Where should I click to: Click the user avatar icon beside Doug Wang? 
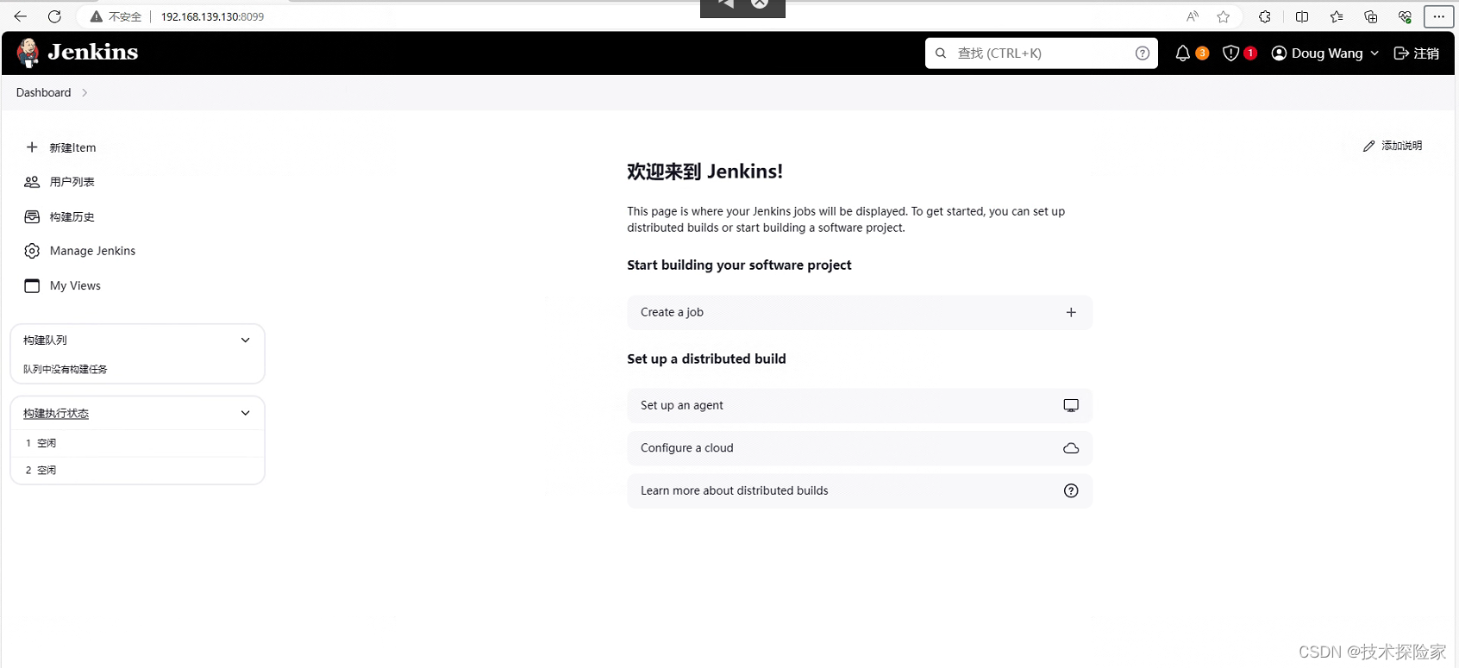(x=1279, y=53)
